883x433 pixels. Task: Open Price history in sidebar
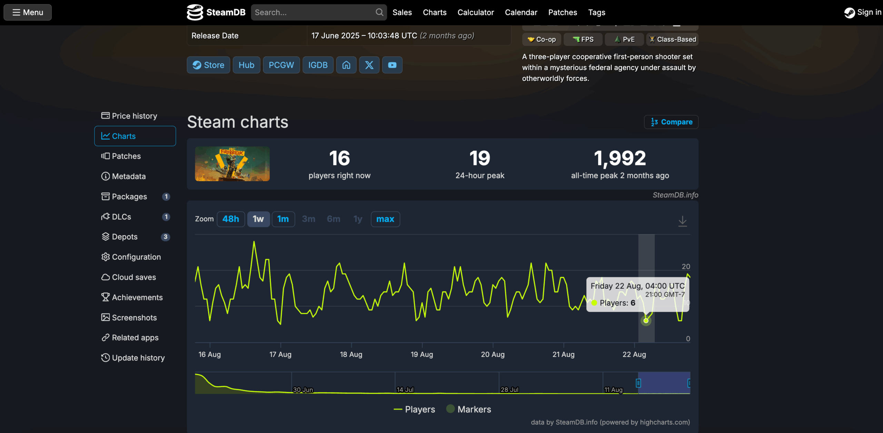pos(135,116)
